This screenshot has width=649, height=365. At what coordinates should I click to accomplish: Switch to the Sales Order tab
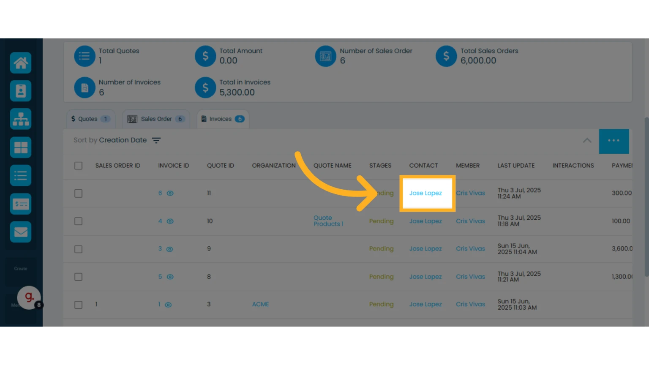pyautogui.click(x=156, y=119)
